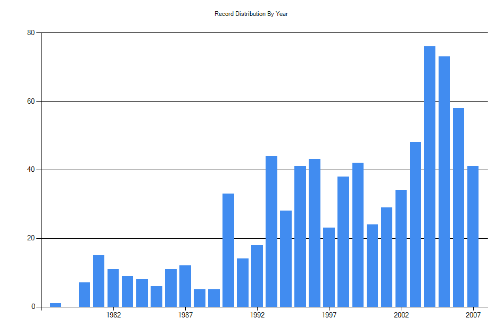Select the 2003 bar reaching about 48
The height and width of the screenshot is (335, 503).
pos(415,224)
